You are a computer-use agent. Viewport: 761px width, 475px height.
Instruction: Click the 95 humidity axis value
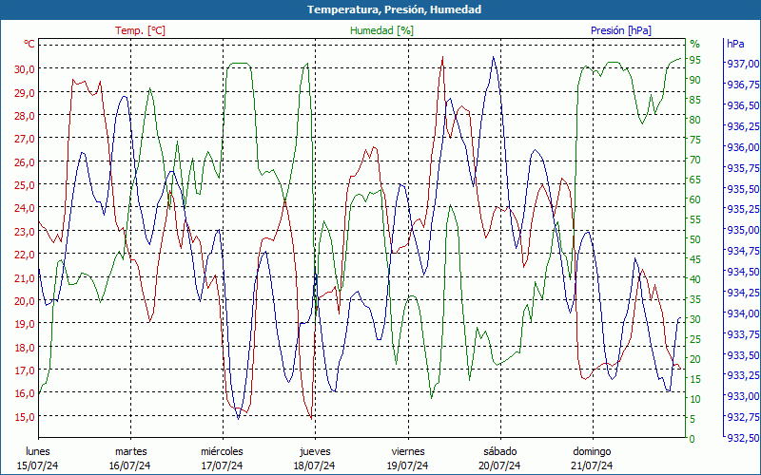coord(695,60)
